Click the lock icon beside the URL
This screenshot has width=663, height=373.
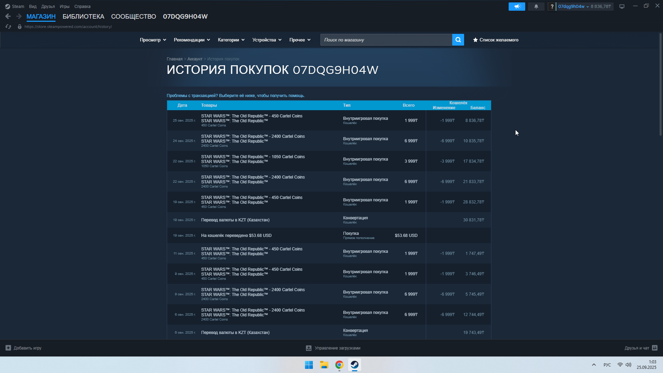click(20, 27)
